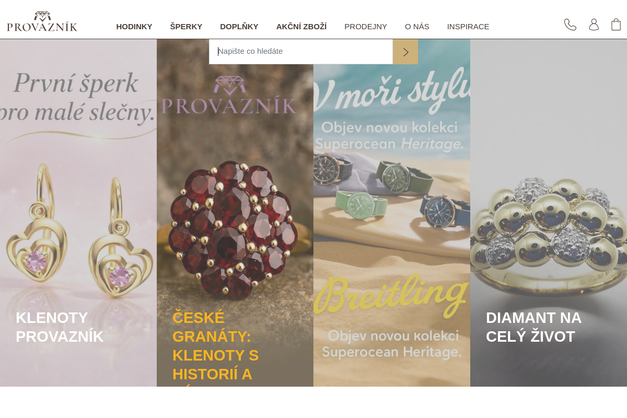627x418 pixels.
Task: Open the PRODEJNY page
Action: tap(366, 27)
